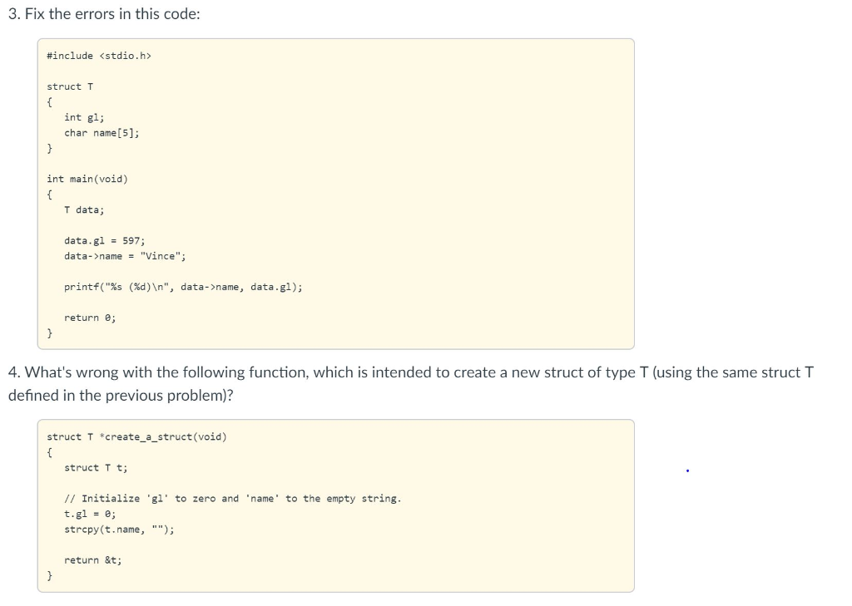Click the printf statement line
This screenshot has height=606, width=852.
[x=183, y=287]
